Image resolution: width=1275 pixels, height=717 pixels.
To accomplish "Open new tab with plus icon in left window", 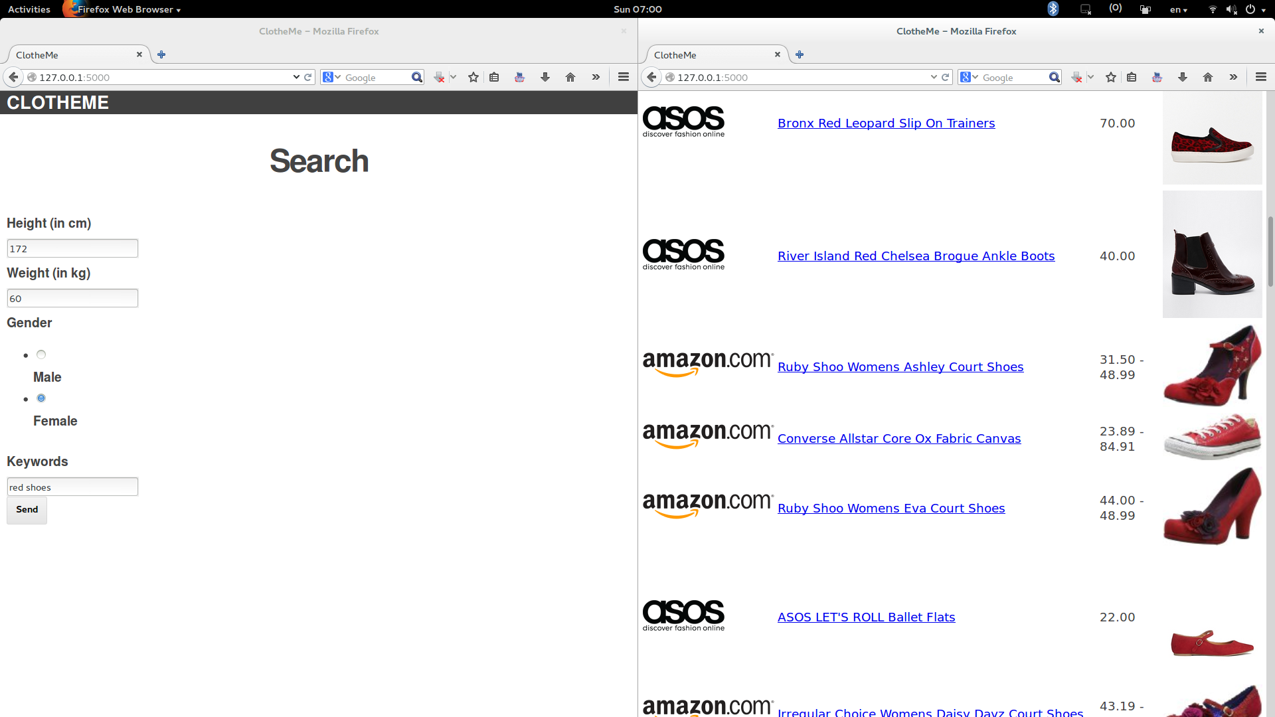I will click(x=161, y=55).
